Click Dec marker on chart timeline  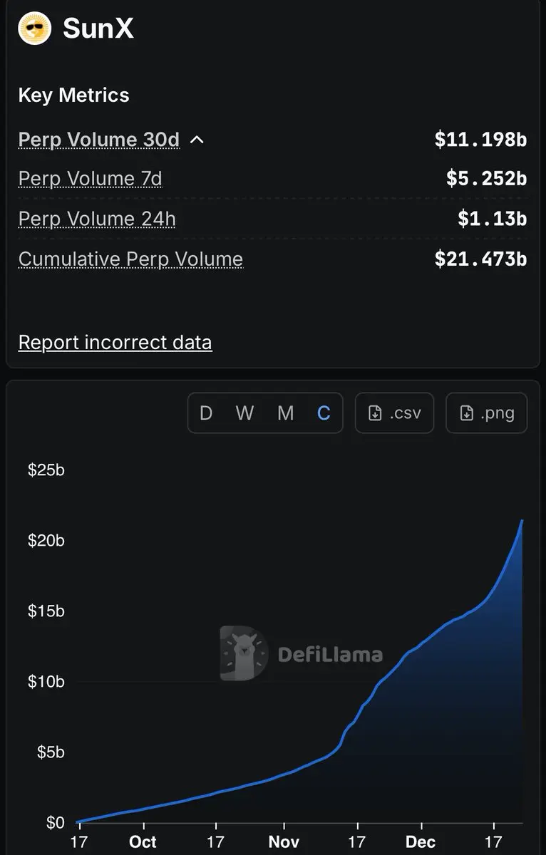[421, 842]
